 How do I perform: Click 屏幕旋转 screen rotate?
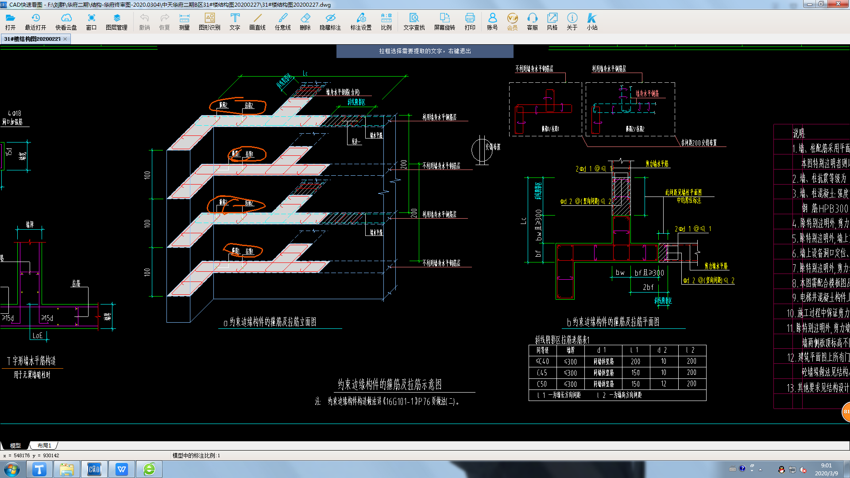pos(444,22)
